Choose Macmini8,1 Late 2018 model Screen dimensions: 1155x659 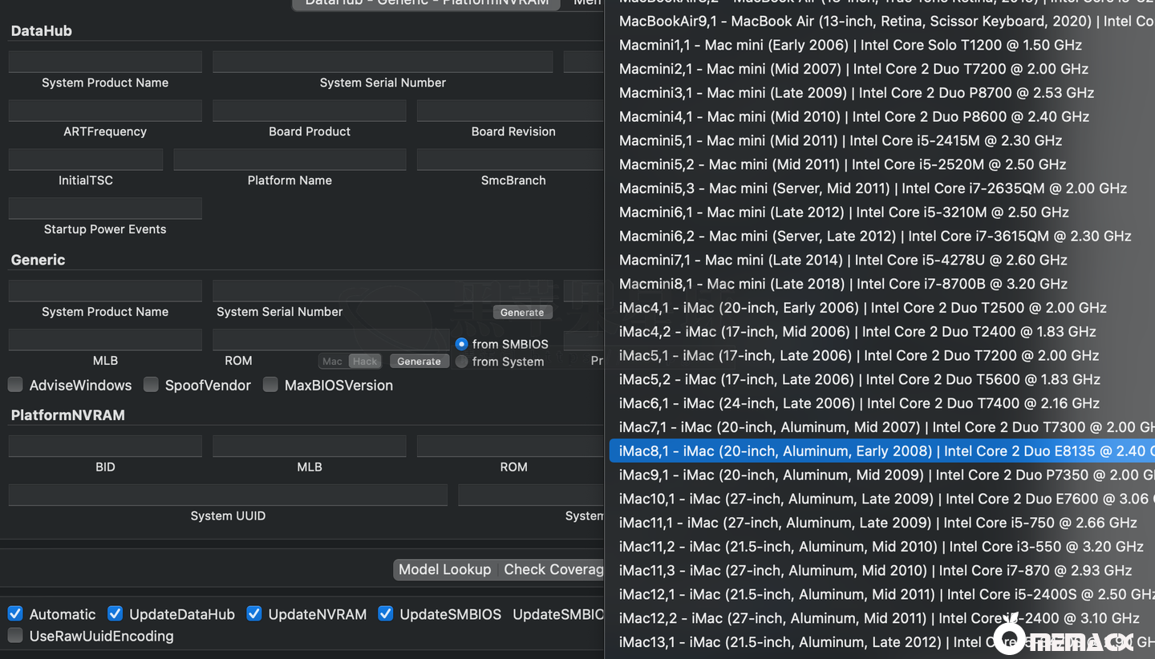pos(842,284)
